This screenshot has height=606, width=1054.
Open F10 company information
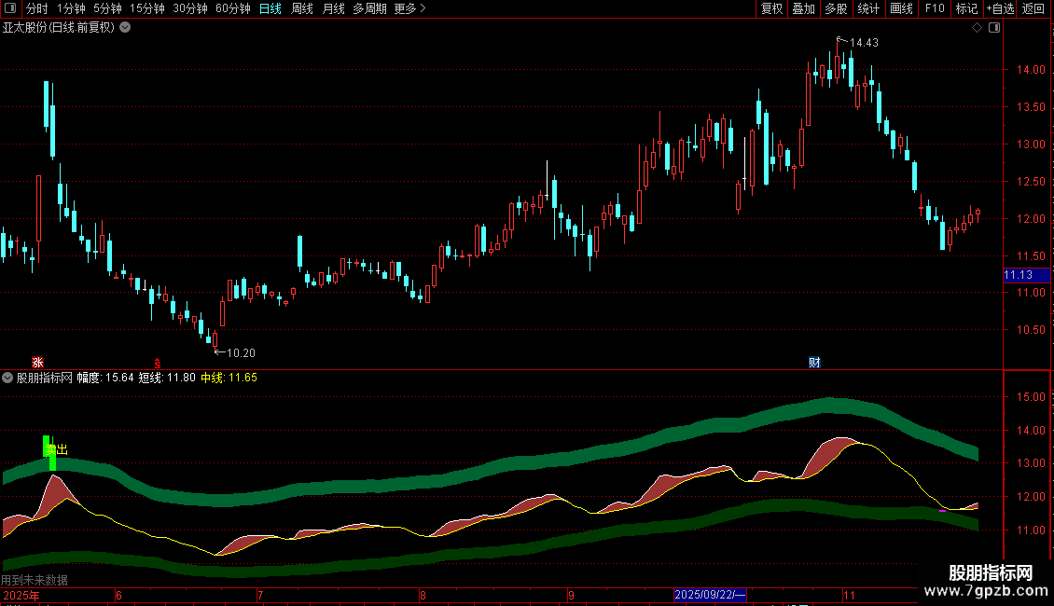[x=935, y=8]
